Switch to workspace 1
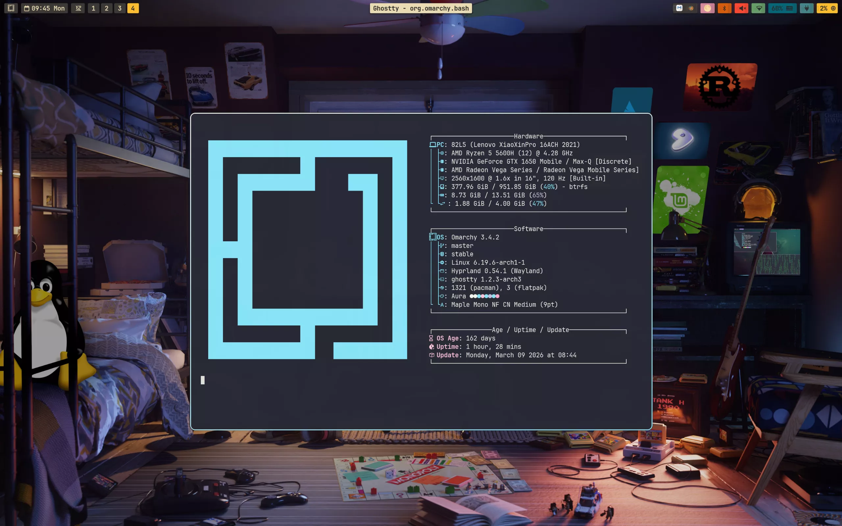Image resolution: width=842 pixels, height=526 pixels. click(93, 8)
